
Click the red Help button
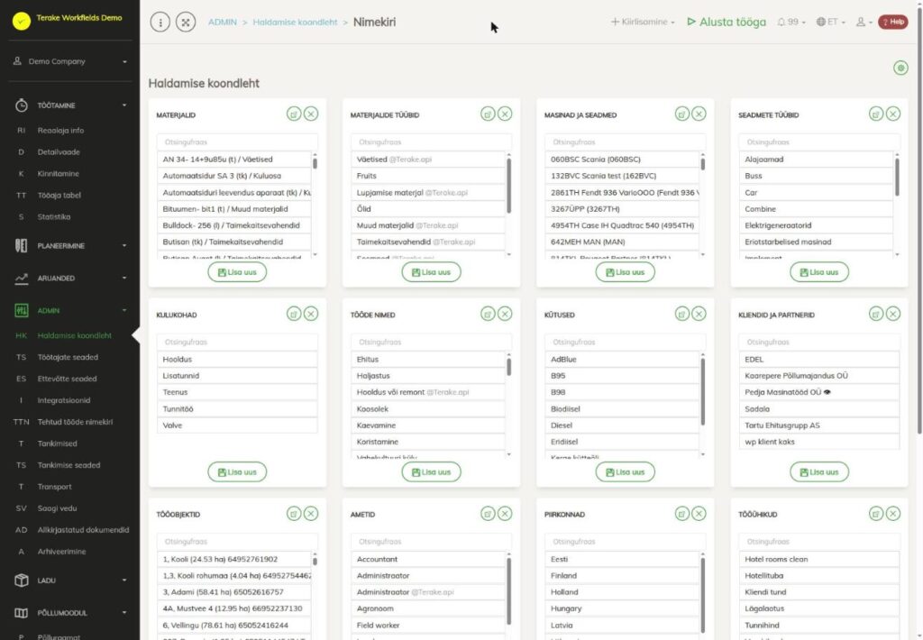893,22
